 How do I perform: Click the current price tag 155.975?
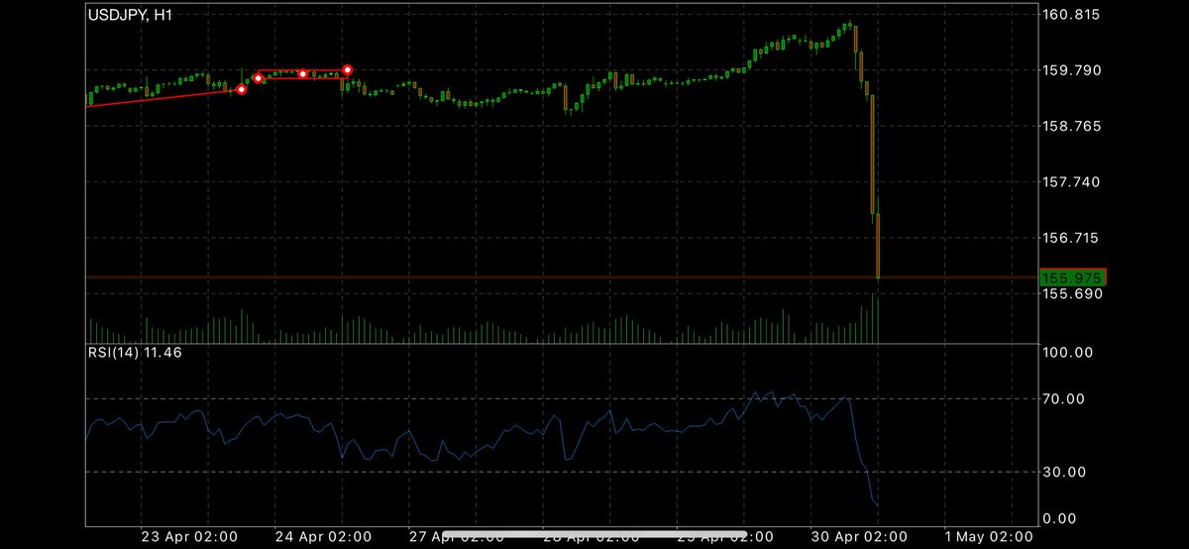click(x=1073, y=278)
